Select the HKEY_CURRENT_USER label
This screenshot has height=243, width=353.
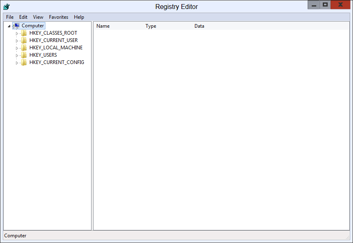54,40
